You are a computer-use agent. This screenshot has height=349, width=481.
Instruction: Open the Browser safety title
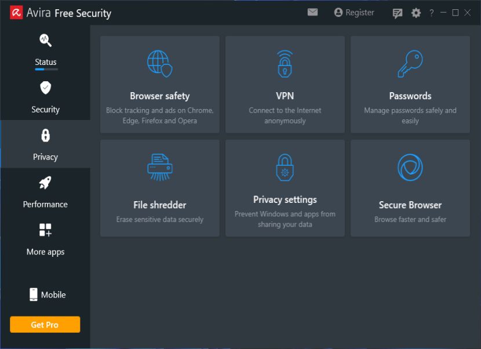160,96
